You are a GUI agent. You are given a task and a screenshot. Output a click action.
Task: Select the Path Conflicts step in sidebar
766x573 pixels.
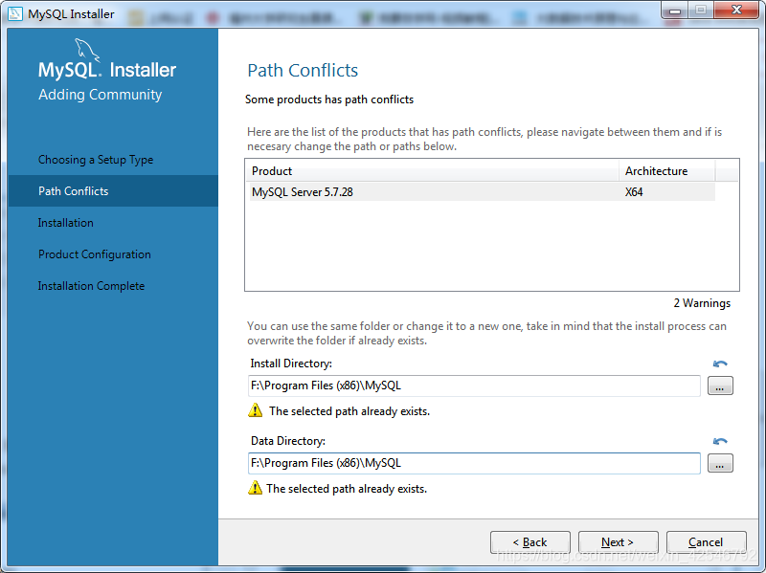113,190
